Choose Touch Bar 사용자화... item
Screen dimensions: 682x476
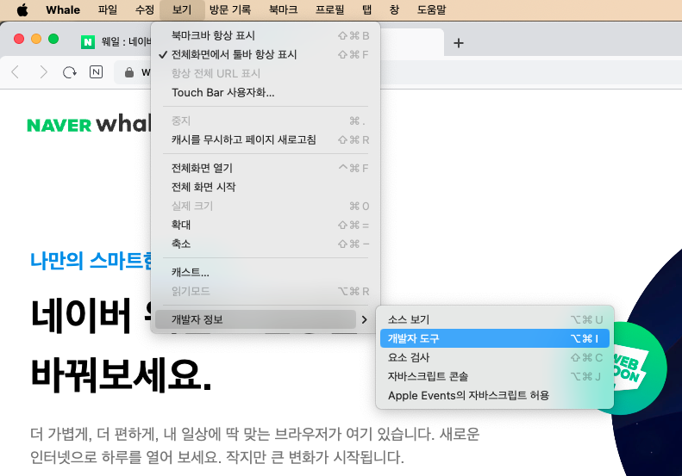(266, 92)
